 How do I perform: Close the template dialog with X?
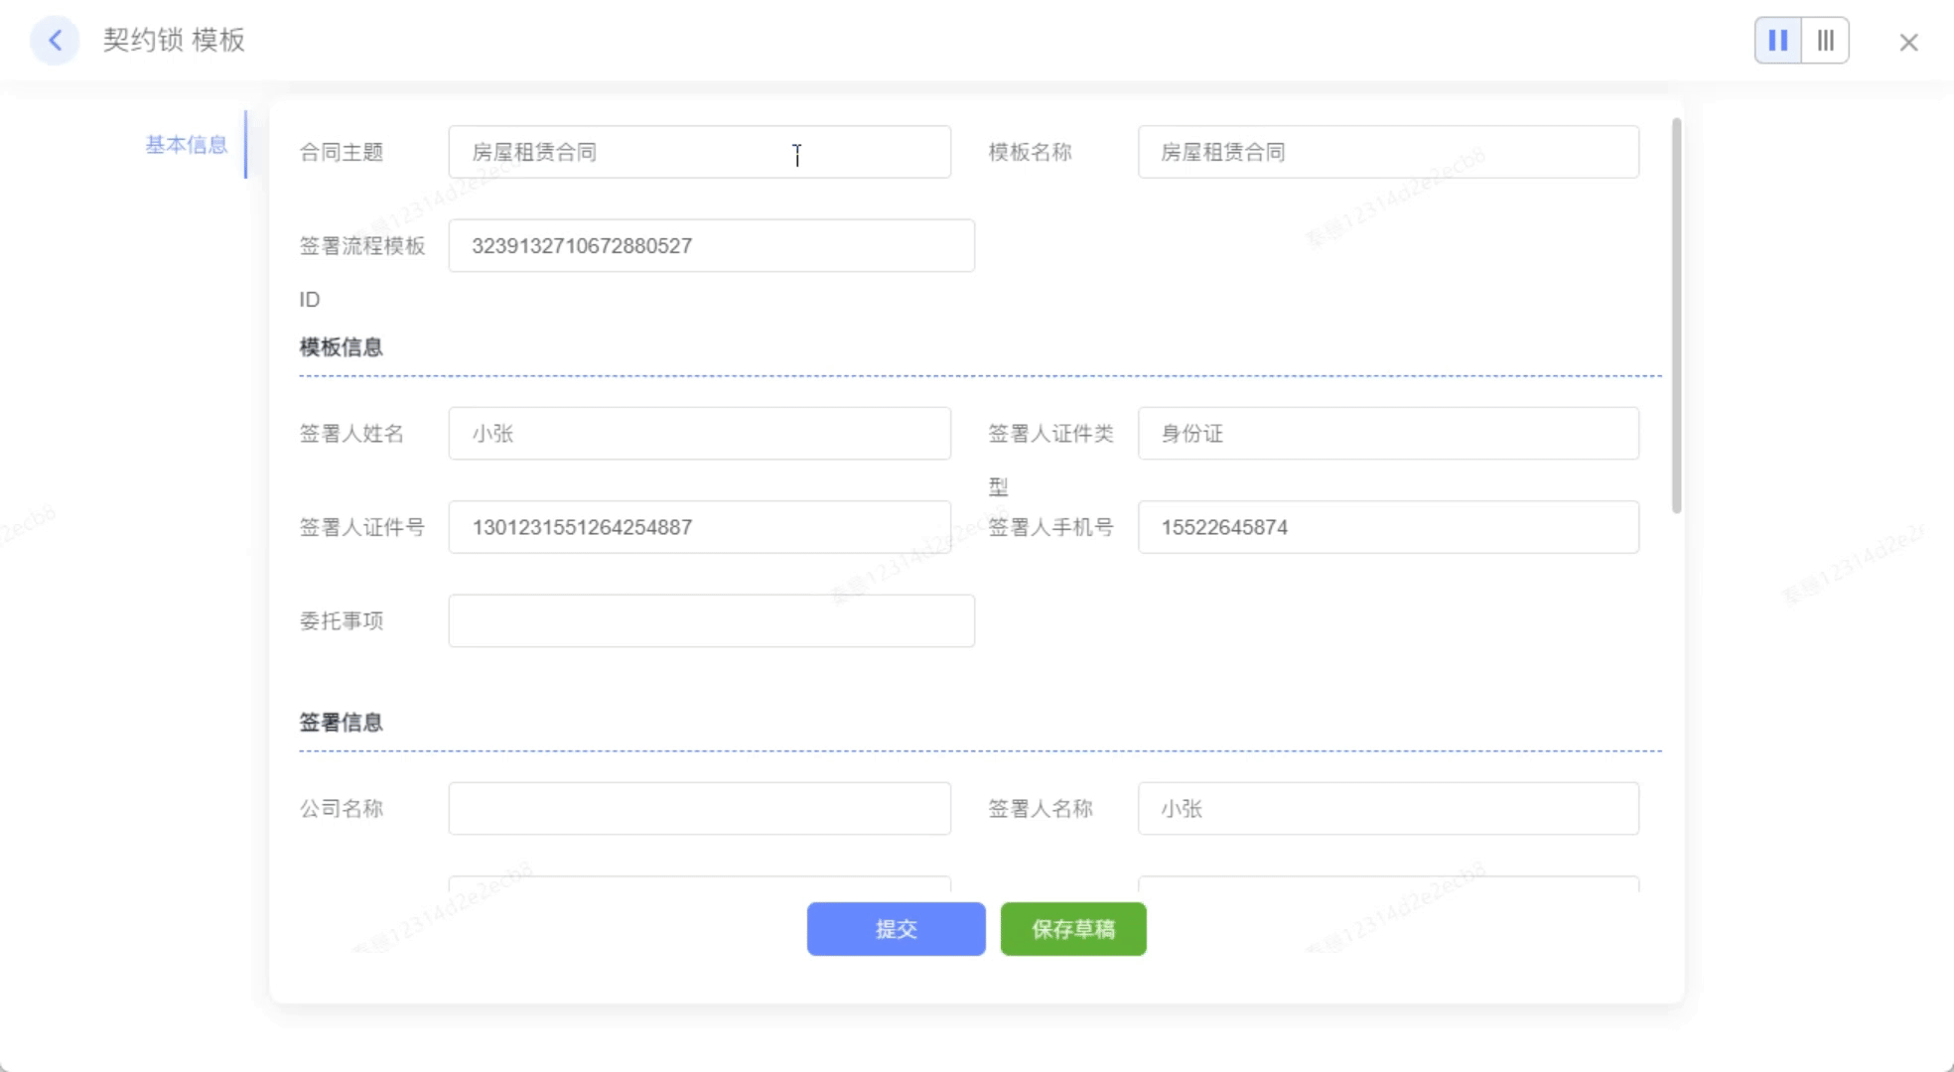pos(1907,43)
